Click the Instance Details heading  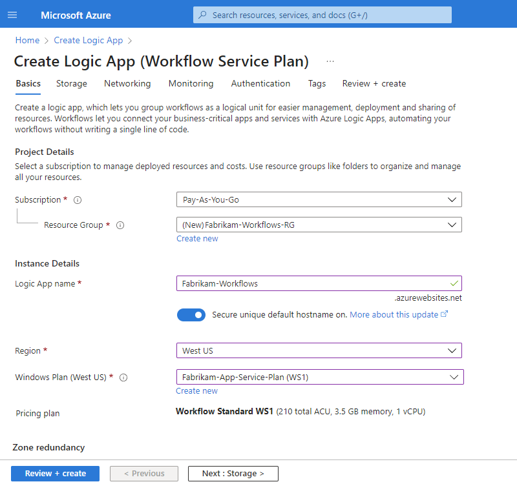tap(47, 264)
